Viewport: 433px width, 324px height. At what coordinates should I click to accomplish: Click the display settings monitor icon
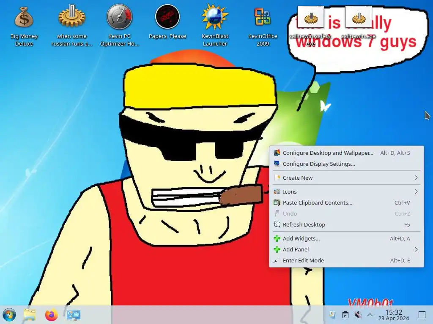(277, 164)
